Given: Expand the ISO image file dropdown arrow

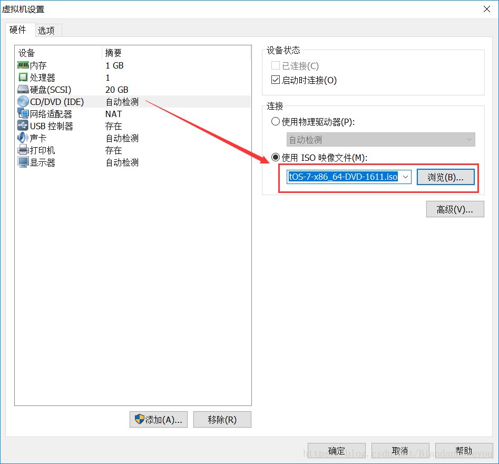Looking at the screenshot, I should tap(405, 177).
